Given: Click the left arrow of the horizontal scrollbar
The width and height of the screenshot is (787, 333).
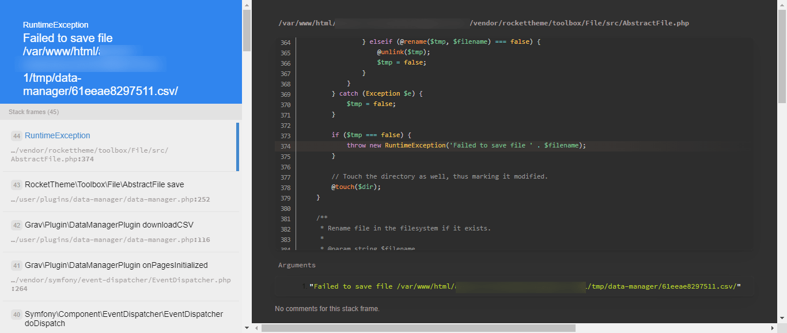Looking at the screenshot, I should coord(256,328).
